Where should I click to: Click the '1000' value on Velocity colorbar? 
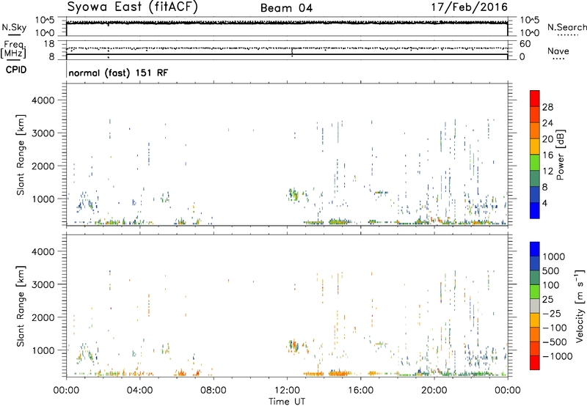[553, 256]
